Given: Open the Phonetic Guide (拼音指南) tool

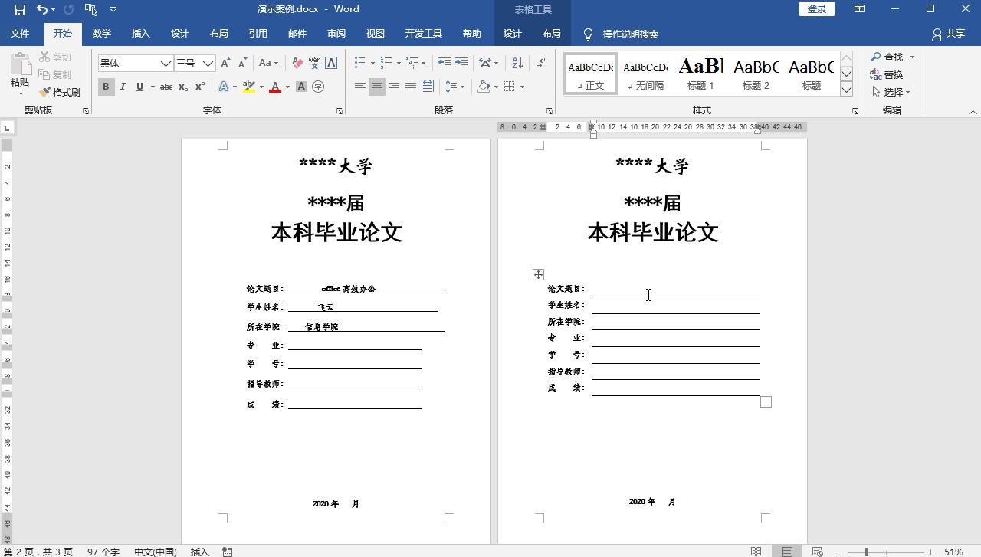Looking at the screenshot, I should [314, 63].
